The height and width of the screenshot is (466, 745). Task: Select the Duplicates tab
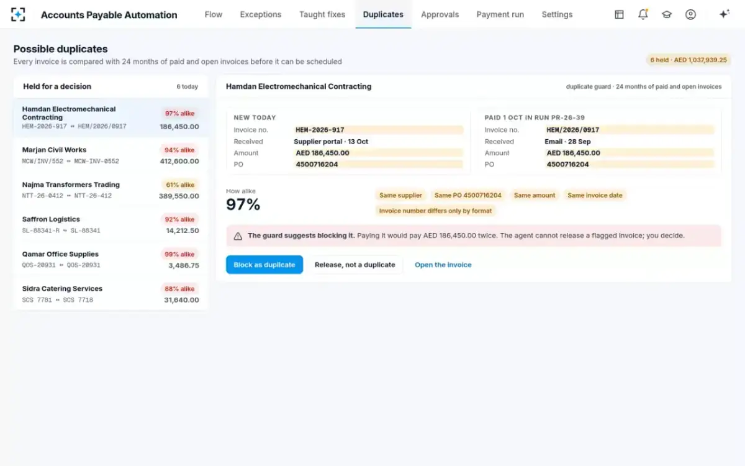[383, 14]
